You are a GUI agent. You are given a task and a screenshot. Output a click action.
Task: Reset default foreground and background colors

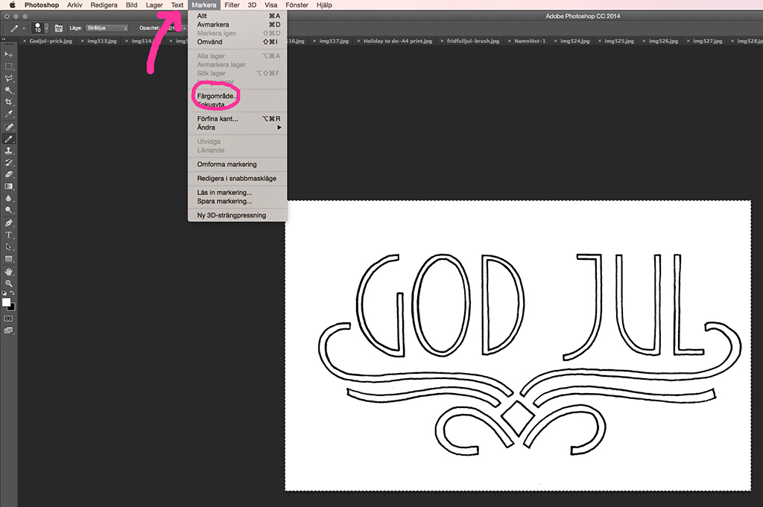(x=4, y=293)
